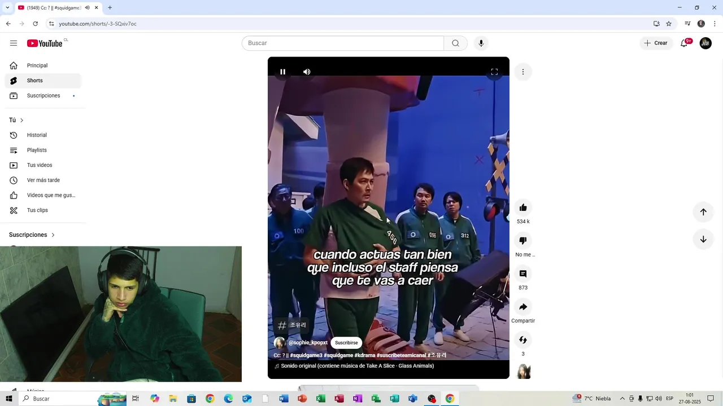Viewport: 723px width, 406px height.
Task: Dislike the Short with thumbs down
Action: [523, 241]
